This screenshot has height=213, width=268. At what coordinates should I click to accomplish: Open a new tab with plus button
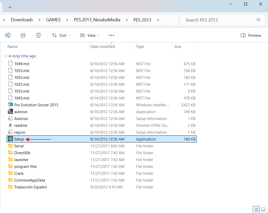pos(10,7)
